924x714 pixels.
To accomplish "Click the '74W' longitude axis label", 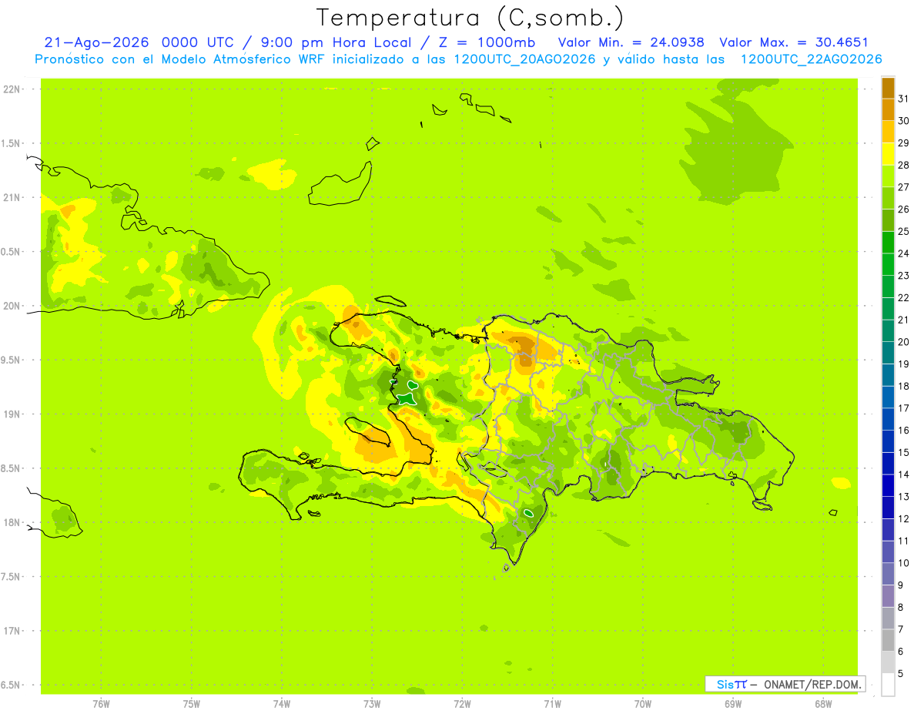I will [282, 705].
